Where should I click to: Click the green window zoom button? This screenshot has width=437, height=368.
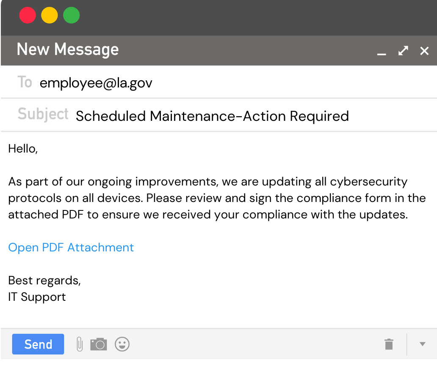pyautogui.click(x=72, y=16)
